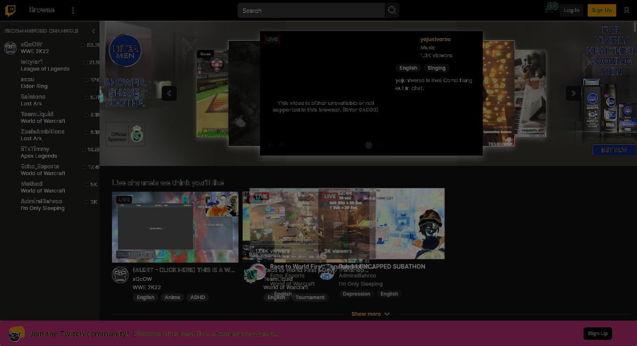Open the AdmiralBahroo avatar under live channels
Screen dimensions: 637x346
point(326,272)
